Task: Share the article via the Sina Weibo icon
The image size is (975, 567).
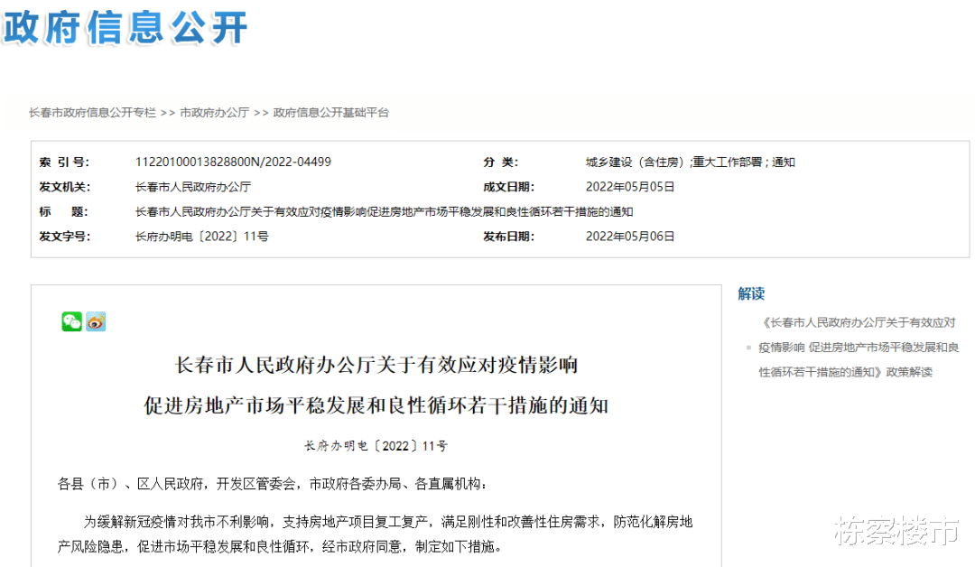Action: pos(96,322)
